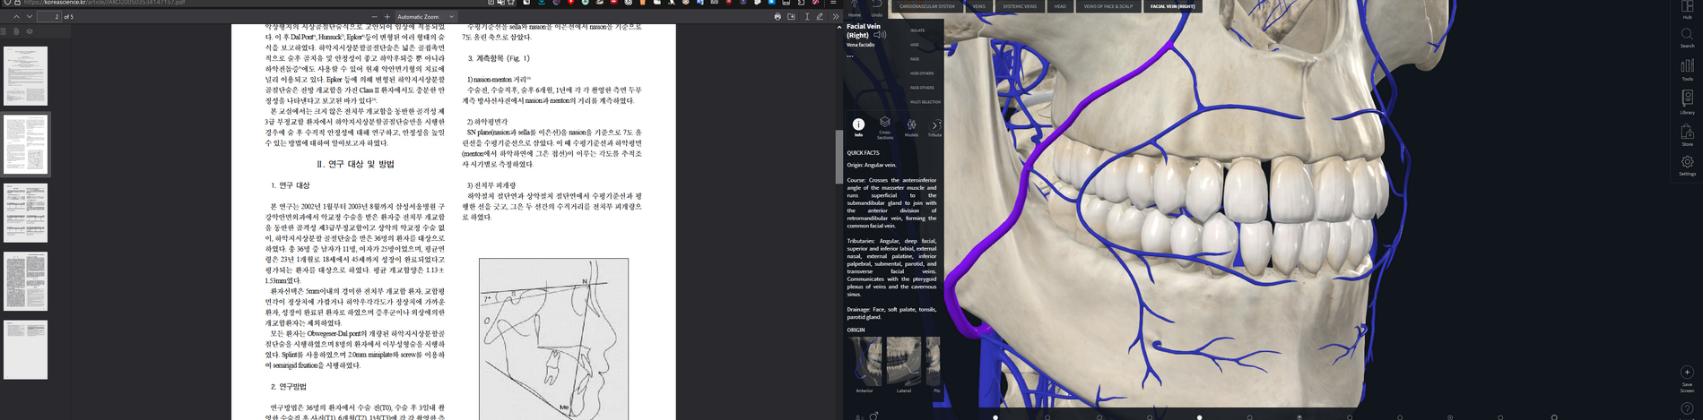Select the Cardiovascular System breadcrumb tab

[x=926, y=6]
